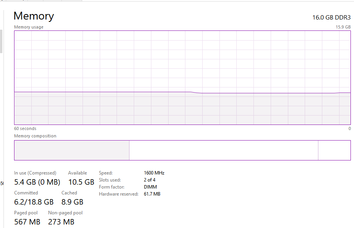The width and height of the screenshot is (354, 228).
Task: Click the Non-paged pool 273 MB value
Action: point(61,222)
